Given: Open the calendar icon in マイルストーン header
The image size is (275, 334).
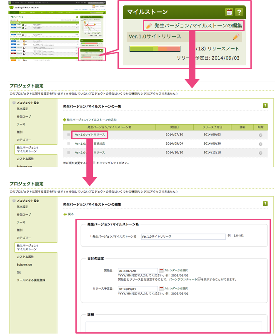Looking at the screenshot, I should click(x=229, y=12).
